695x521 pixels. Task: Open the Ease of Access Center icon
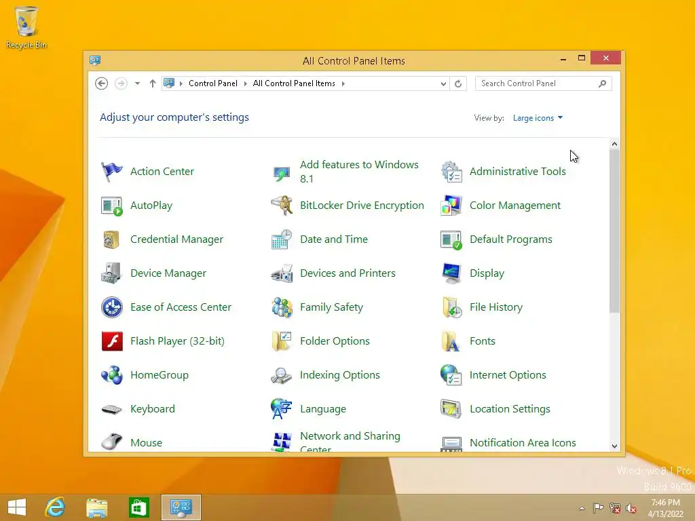pyautogui.click(x=112, y=307)
